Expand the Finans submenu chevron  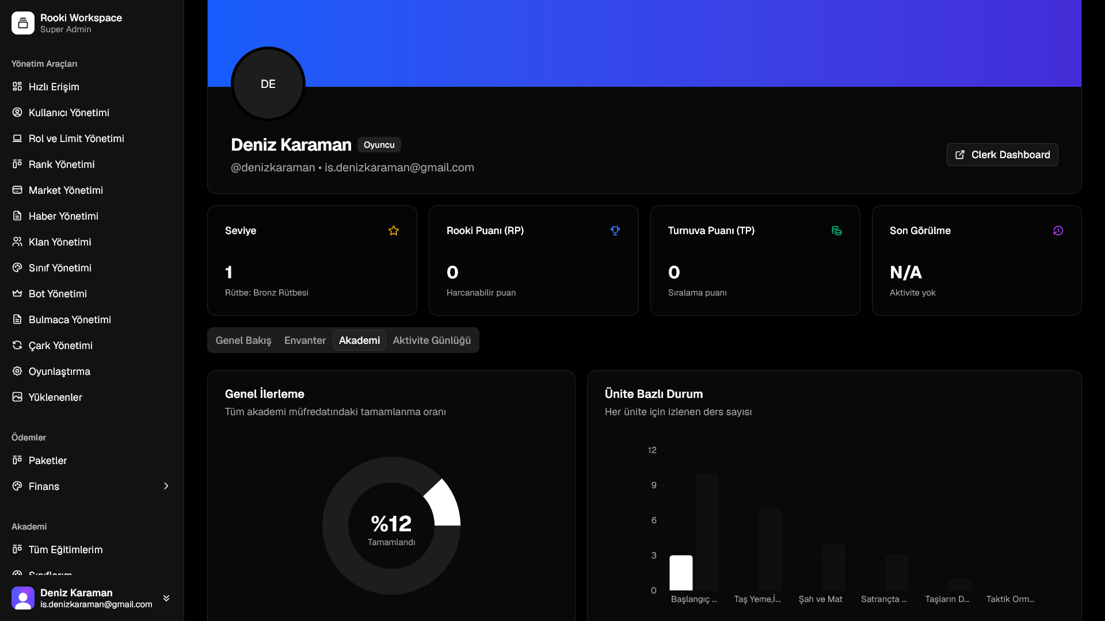pos(166,486)
